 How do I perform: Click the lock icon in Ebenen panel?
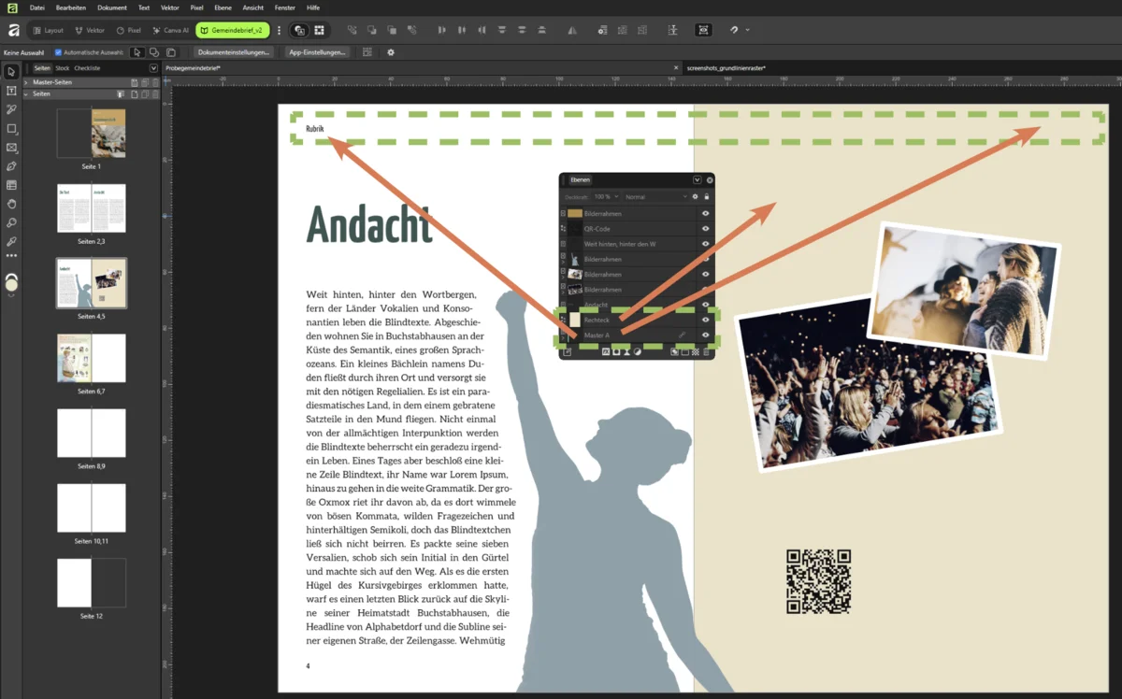707,197
